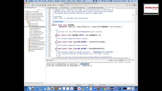Viewport: 162px width, 91px height.
Task: Open Display Selected Console dropdown
Action: pos(128,60)
